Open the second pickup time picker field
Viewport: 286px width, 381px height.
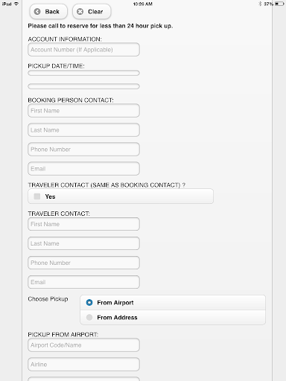83,86
